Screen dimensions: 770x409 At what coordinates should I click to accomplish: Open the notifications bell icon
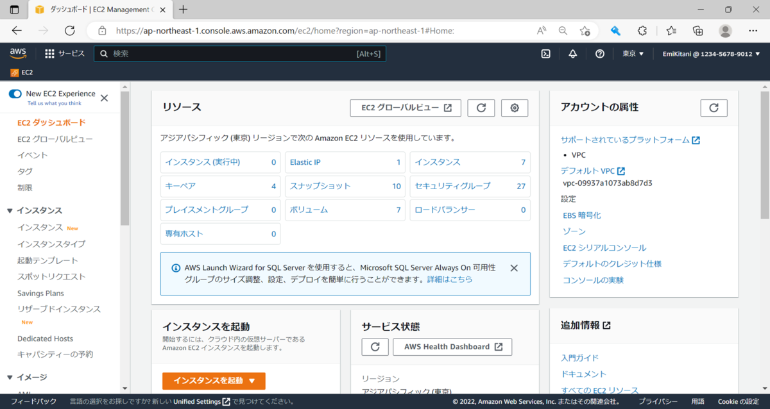tap(573, 54)
